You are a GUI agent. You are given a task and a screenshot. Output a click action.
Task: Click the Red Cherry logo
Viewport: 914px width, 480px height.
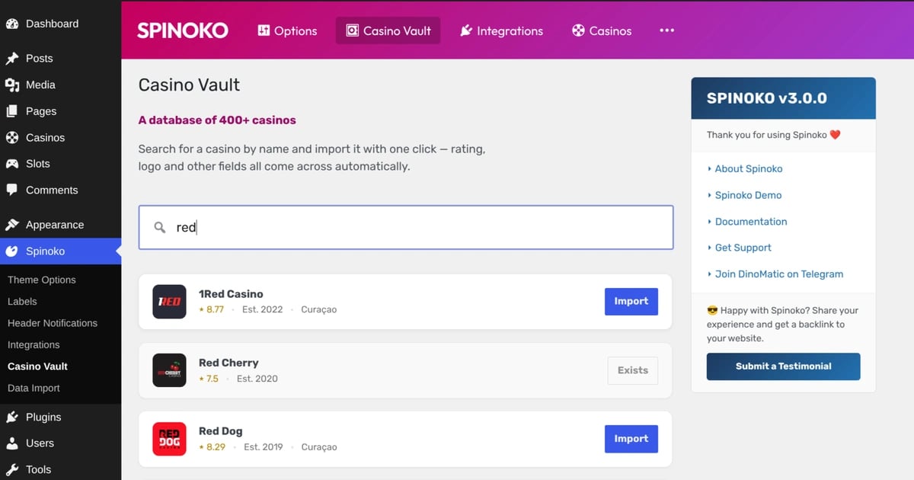point(169,370)
